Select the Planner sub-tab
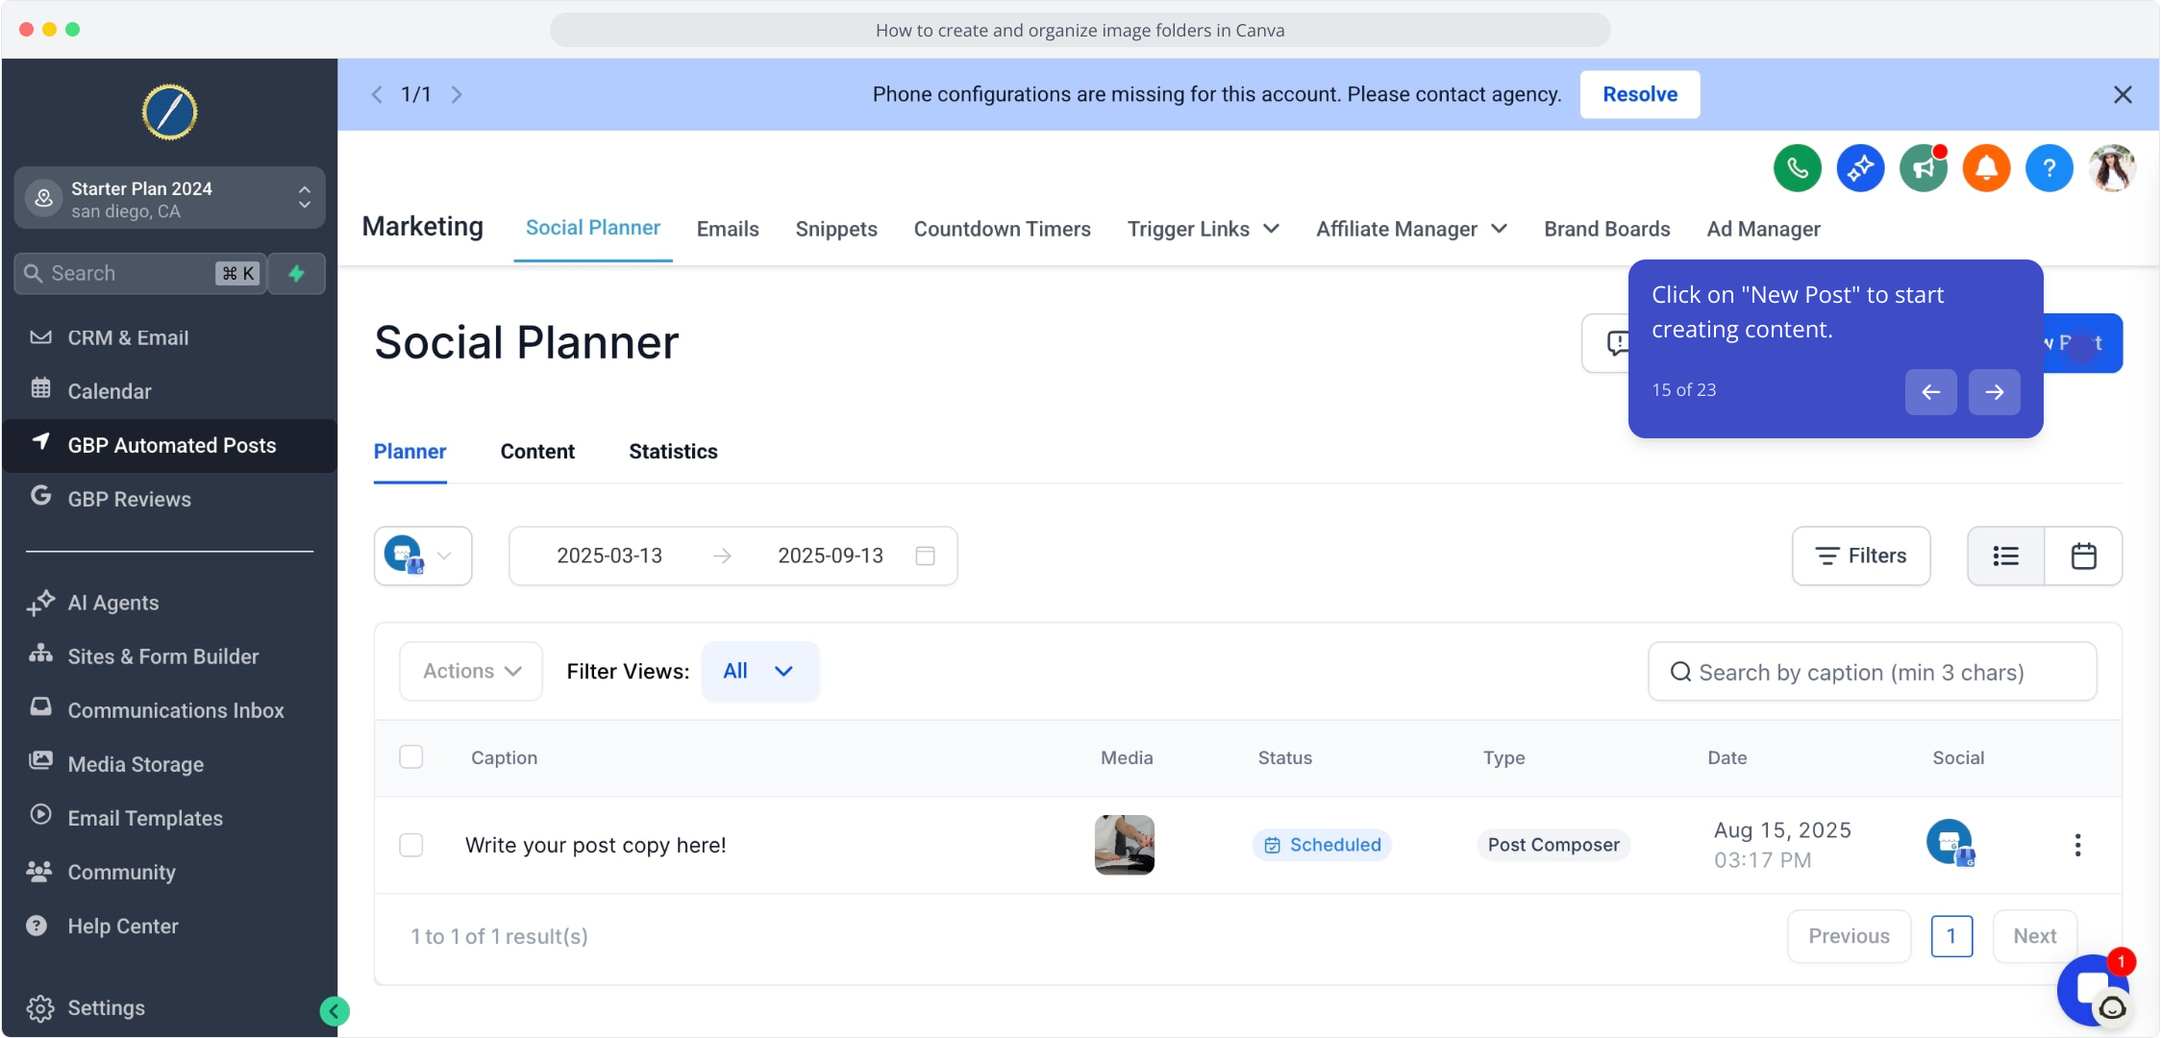Image resolution: width=2161 pixels, height=1038 pixels. click(x=410, y=452)
